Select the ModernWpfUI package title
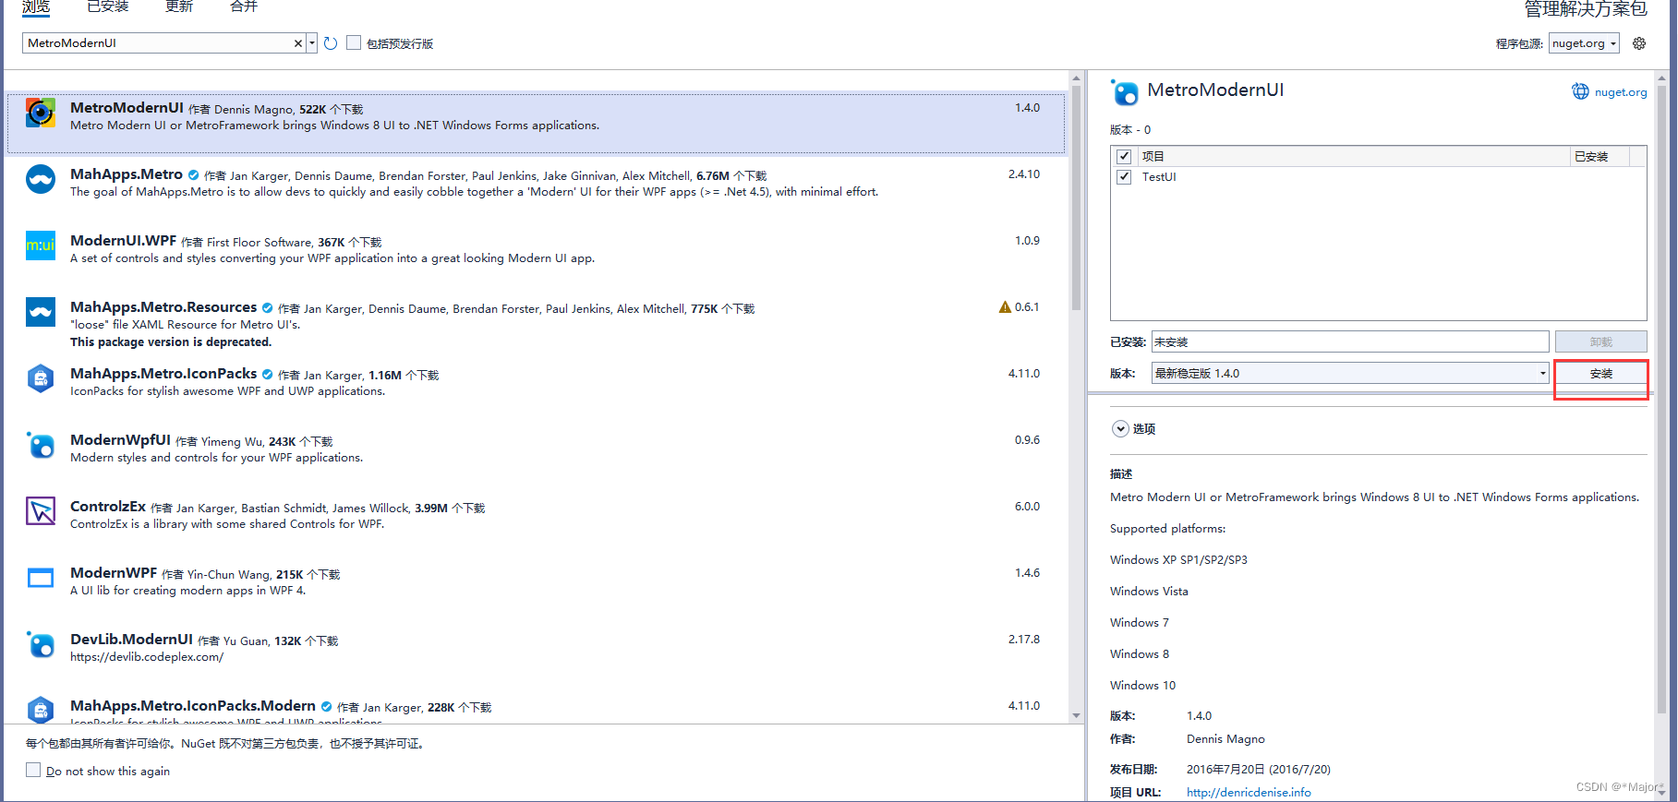The height and width of the screenshot is (802, 1678). click(x=120, y=440)
